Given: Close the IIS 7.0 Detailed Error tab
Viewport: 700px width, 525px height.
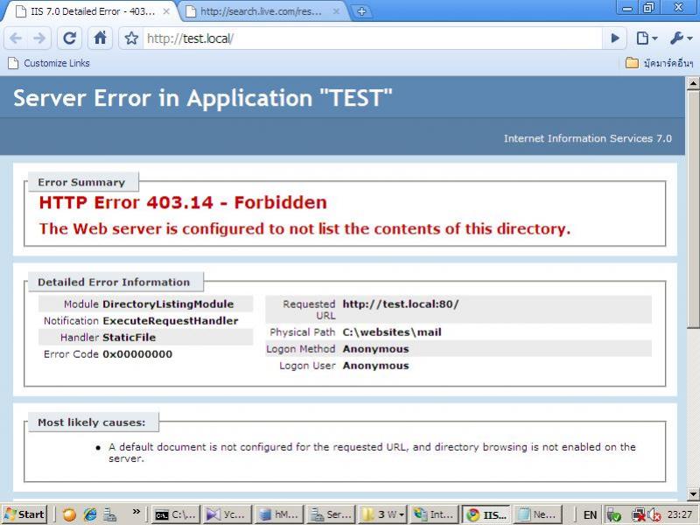Looking at the screenshot, I should [x=166, y=11].
